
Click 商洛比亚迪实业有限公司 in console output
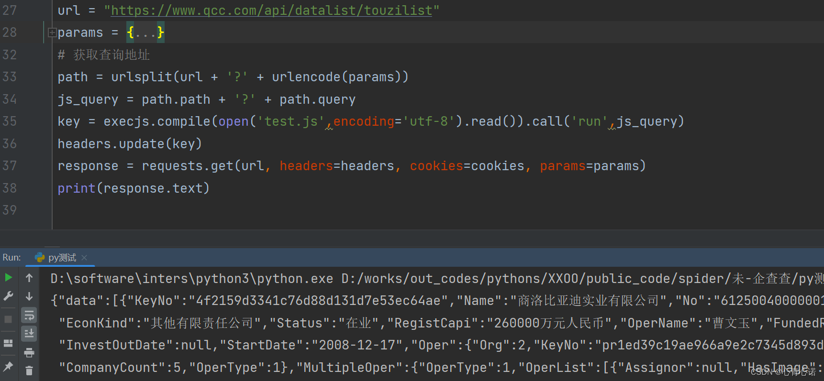pyautogui.click(x=589, y=301)
